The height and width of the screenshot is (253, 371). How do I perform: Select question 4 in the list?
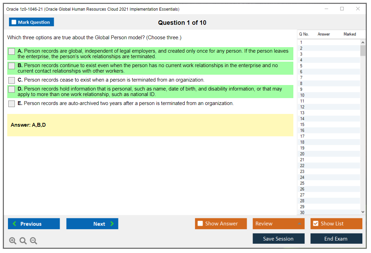[329, 60]
